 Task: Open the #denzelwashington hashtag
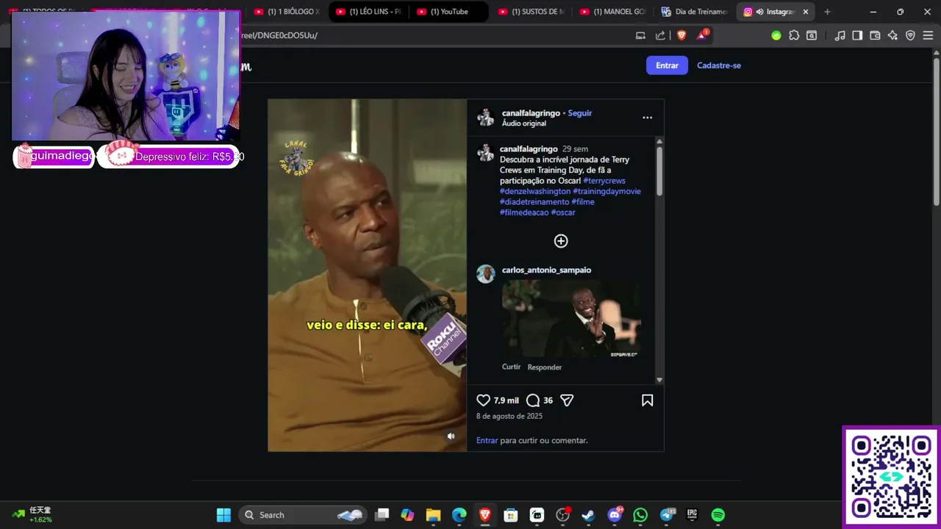[535, 191]
